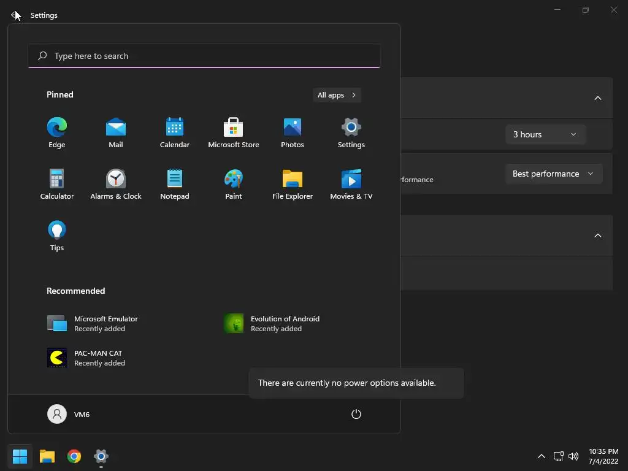This screenshot has width=628, height=471.
Task: Launch Movies & TV
Action: tap(351, 184)
